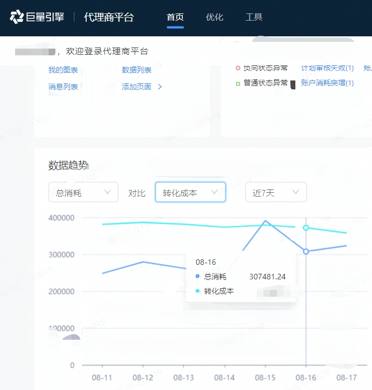Click the blue 总消耗 legend dot in tooltip
This screenshot has width=372, height=390.
coord(197,277)
